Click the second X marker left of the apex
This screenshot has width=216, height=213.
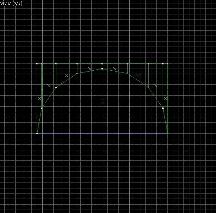click(x=66, y=75)
